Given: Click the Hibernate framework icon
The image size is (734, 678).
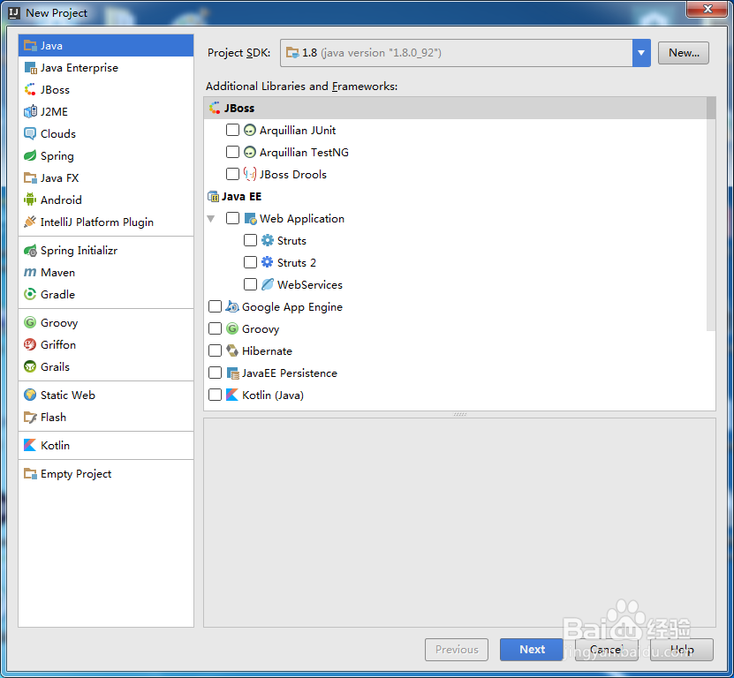Looking at the screenshot, I should point(232,350).
